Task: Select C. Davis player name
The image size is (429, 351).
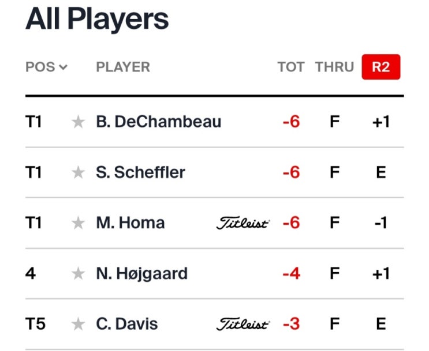Action: point(126,324)
